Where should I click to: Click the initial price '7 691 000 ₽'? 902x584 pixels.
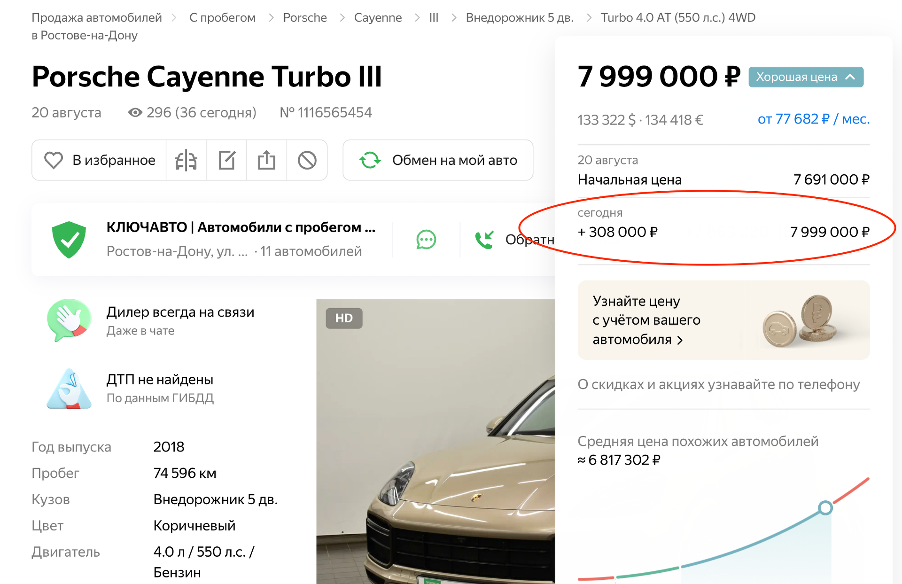pyautogui.click(x=832, y=179)
